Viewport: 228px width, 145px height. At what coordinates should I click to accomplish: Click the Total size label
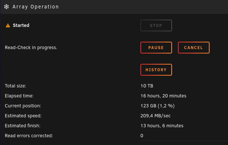click(x=15, y=86)
